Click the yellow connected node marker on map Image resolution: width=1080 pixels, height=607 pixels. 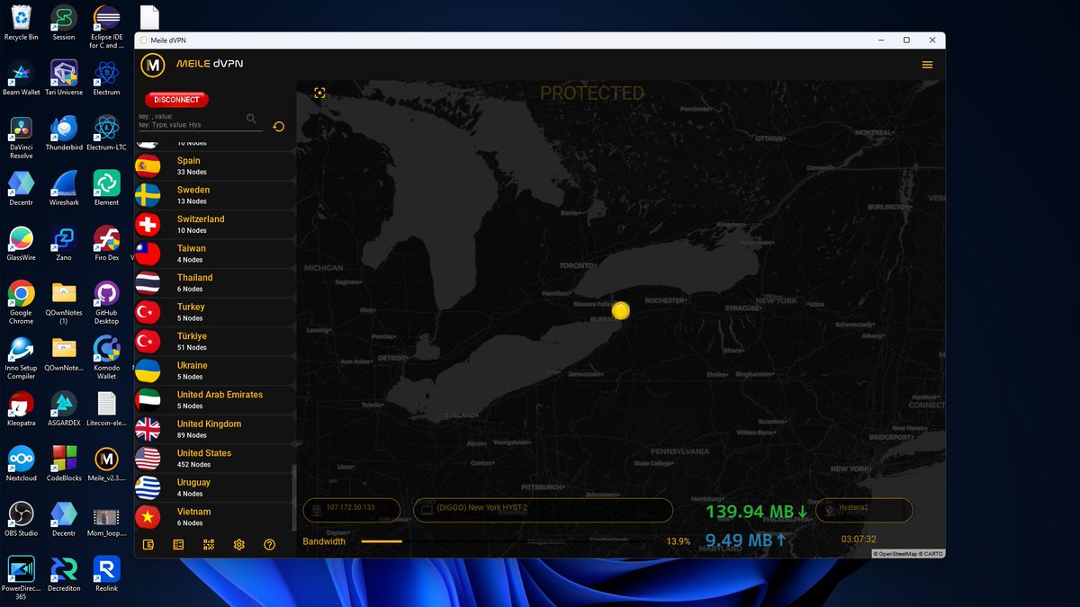(x=620, y=310)
